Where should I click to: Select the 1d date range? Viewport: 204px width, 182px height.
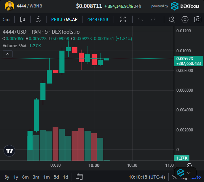(66, 177)
